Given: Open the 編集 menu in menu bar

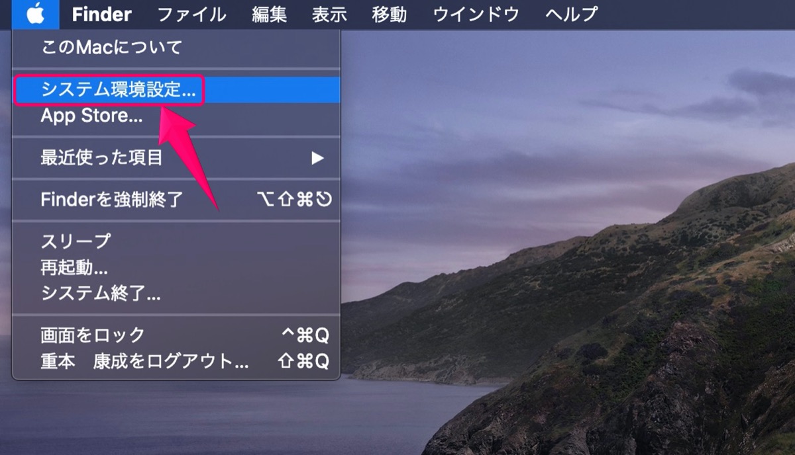Looking at the screenshot, I should [269, 14].
